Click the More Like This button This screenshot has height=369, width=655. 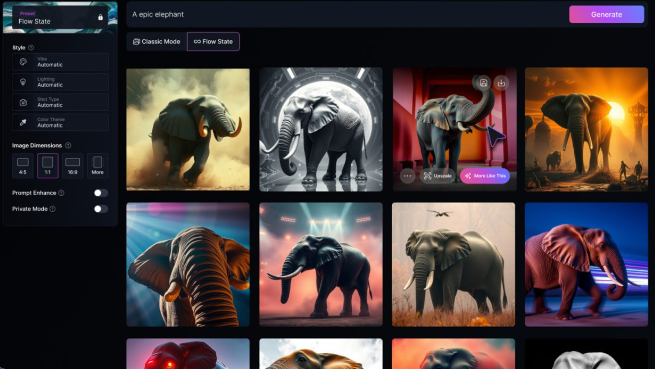485,176
